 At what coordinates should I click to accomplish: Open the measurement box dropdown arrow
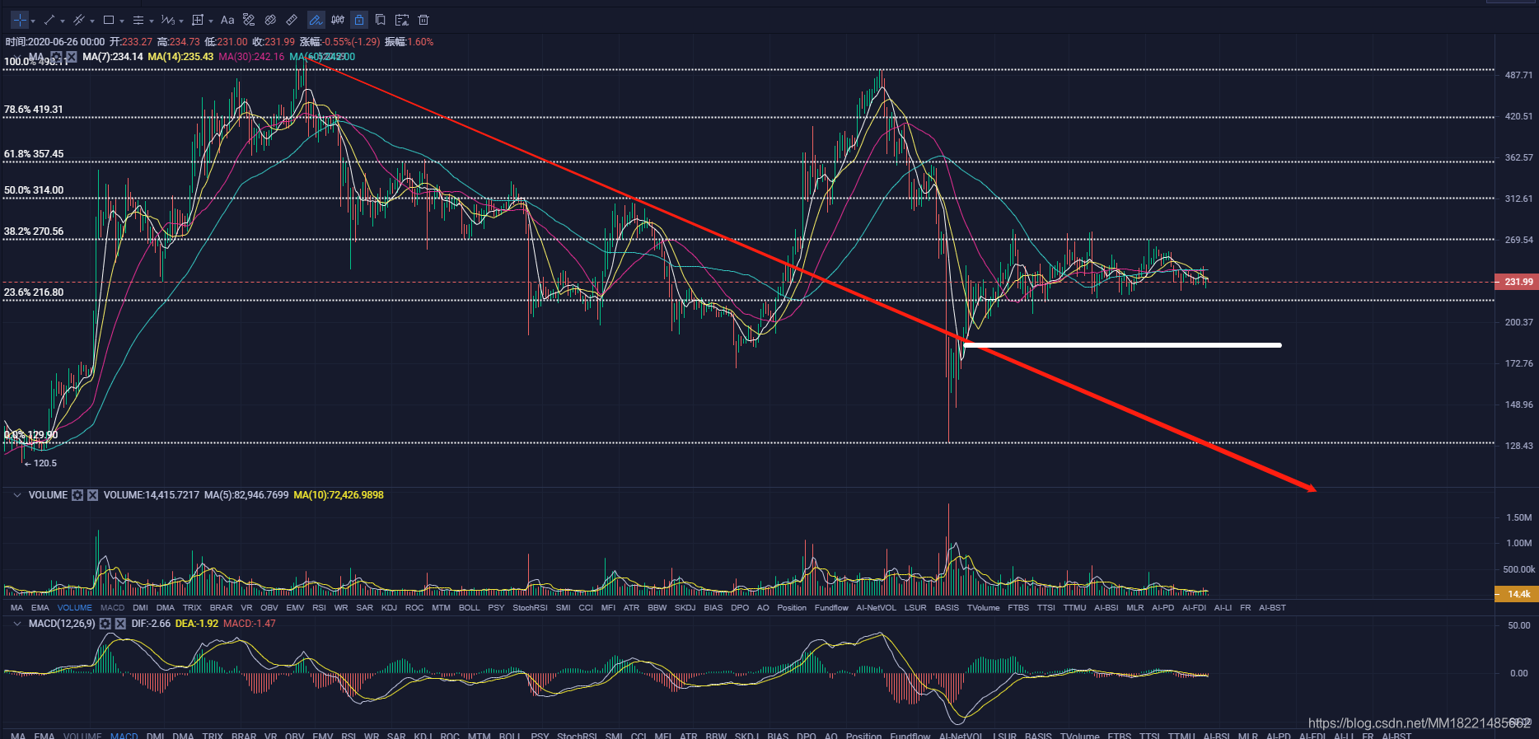pyautogui.click(x=211, y=21)
